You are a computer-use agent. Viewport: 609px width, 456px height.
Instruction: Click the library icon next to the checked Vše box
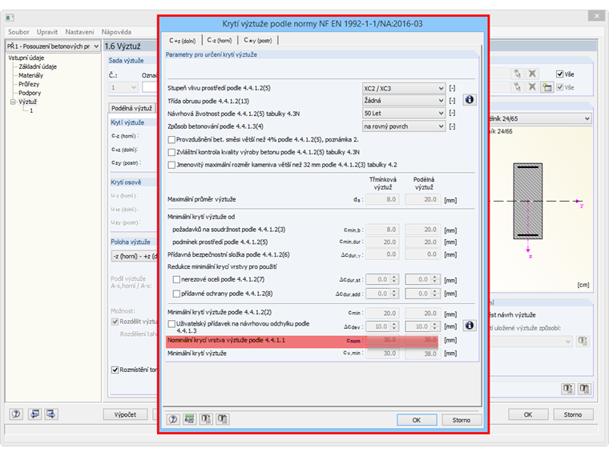tap(546, 87)
